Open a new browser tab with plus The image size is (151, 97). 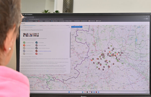(x=35, y=17)
